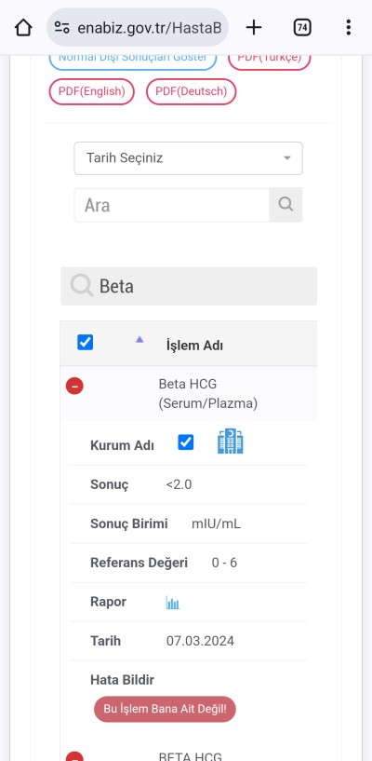Open a new tab with plus icon
The image size is (372, 761).
tap(254, 28)
